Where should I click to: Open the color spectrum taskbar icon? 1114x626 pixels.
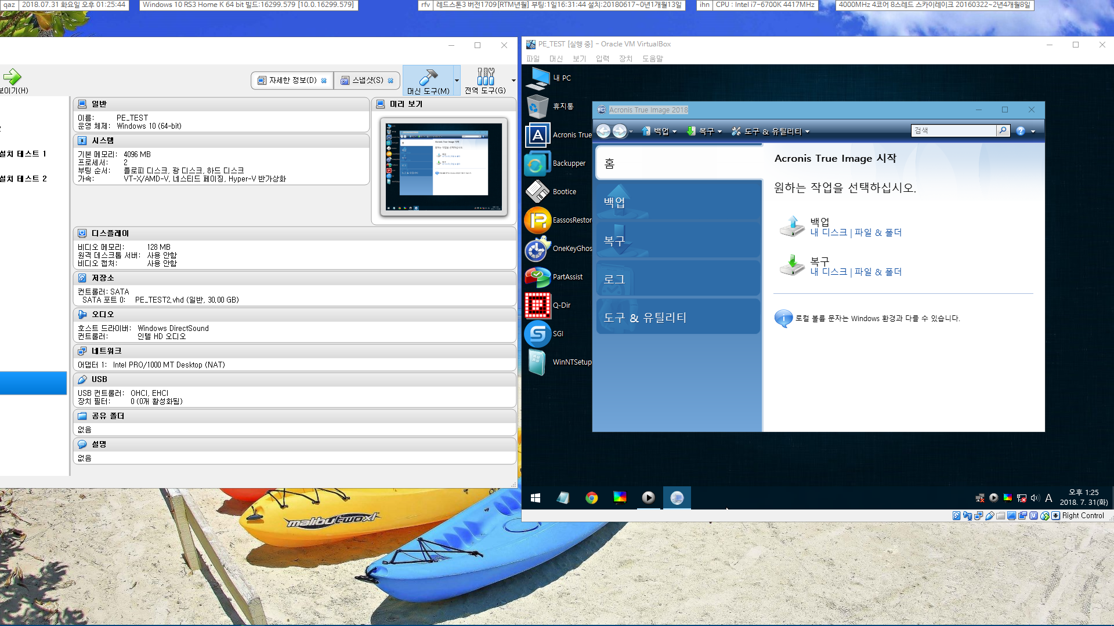(x=620, y=498)
